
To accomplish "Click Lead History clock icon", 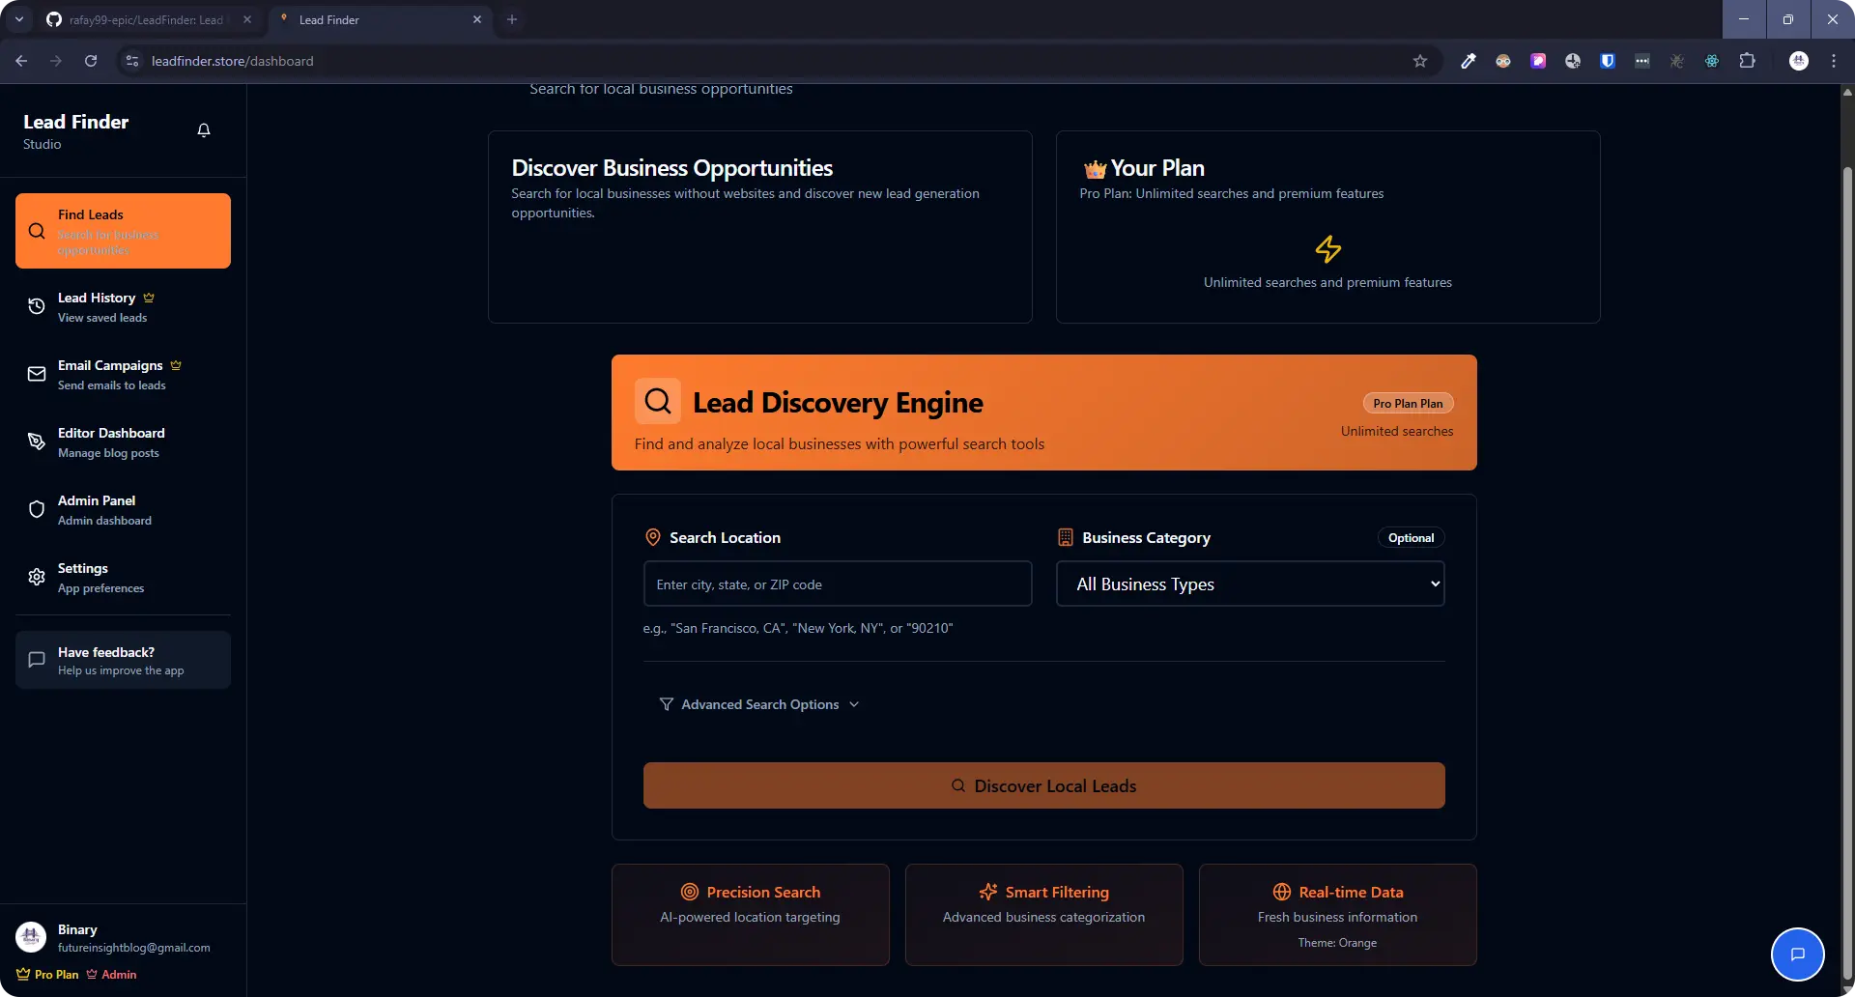I will pyautogui.click(x=37, y=306).
